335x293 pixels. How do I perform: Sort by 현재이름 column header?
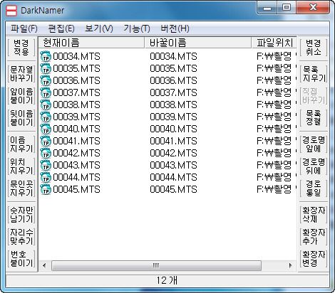point(92,43)
